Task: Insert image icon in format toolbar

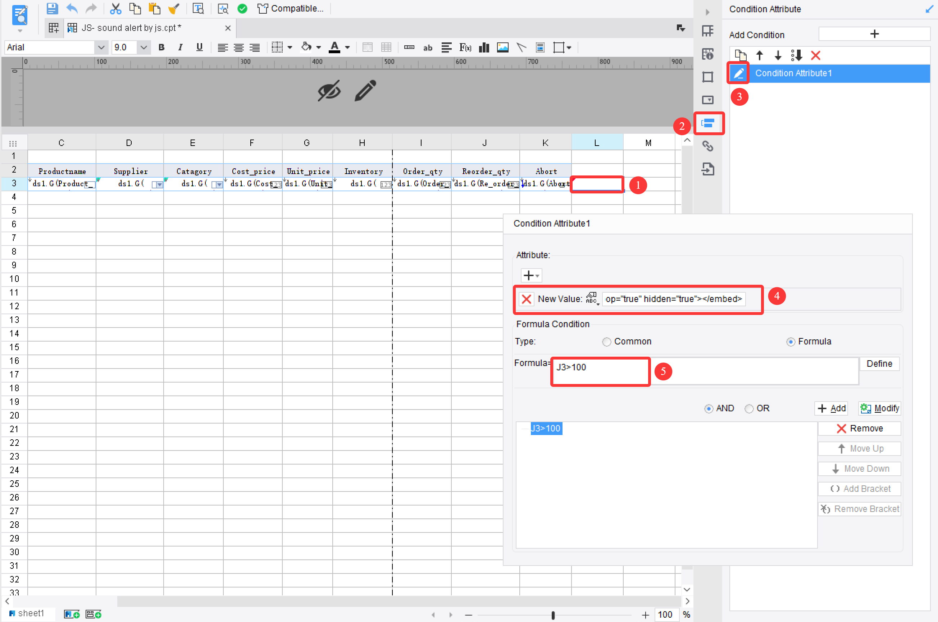Action: 503,47
